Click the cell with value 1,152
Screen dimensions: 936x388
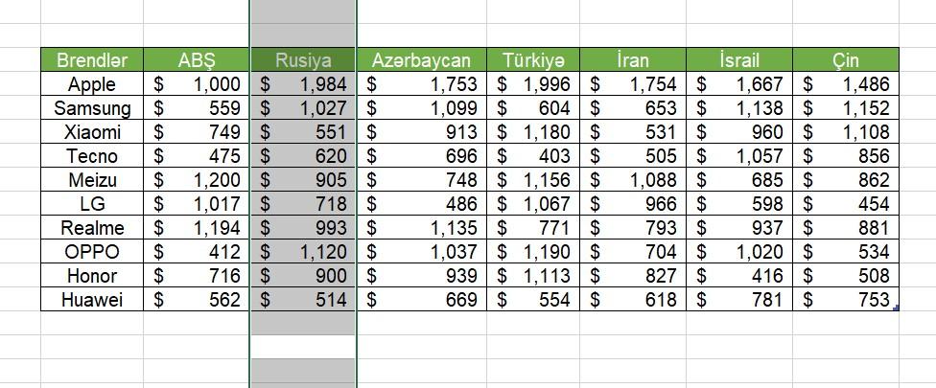(846, 108)
